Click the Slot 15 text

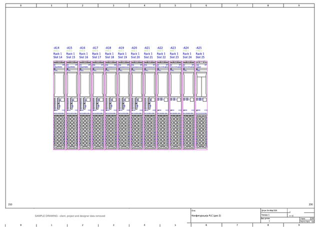(x=70, y=57)
